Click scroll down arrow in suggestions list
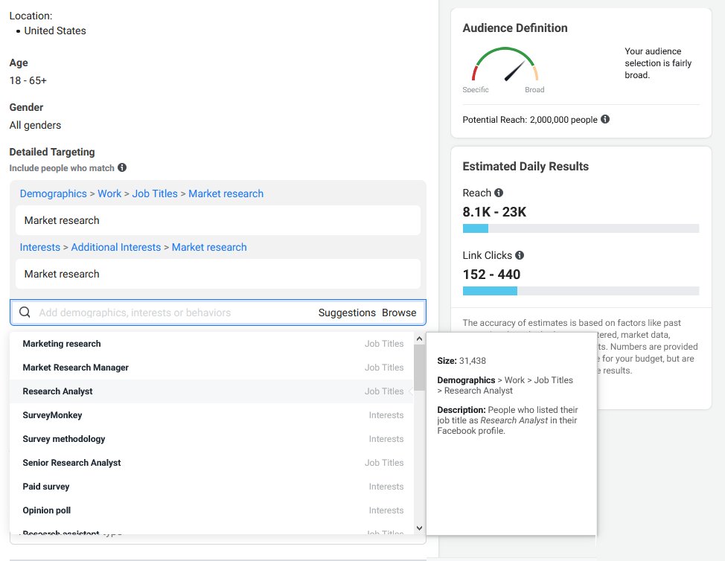 click(419, 528)
